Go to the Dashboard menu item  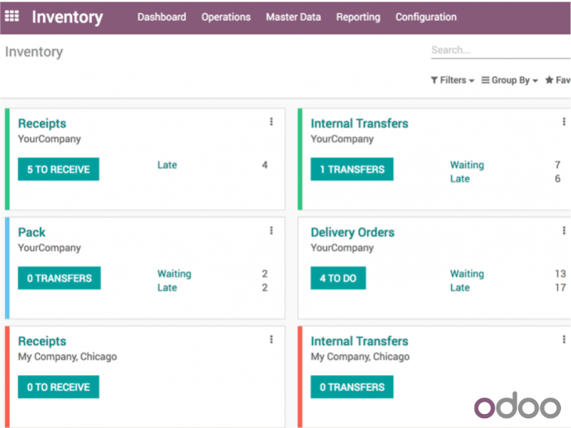(x=161, y=17)
